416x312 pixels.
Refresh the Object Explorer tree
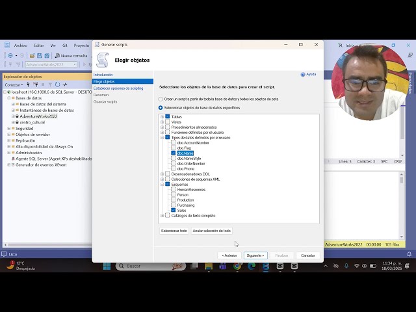coord(57,84)
